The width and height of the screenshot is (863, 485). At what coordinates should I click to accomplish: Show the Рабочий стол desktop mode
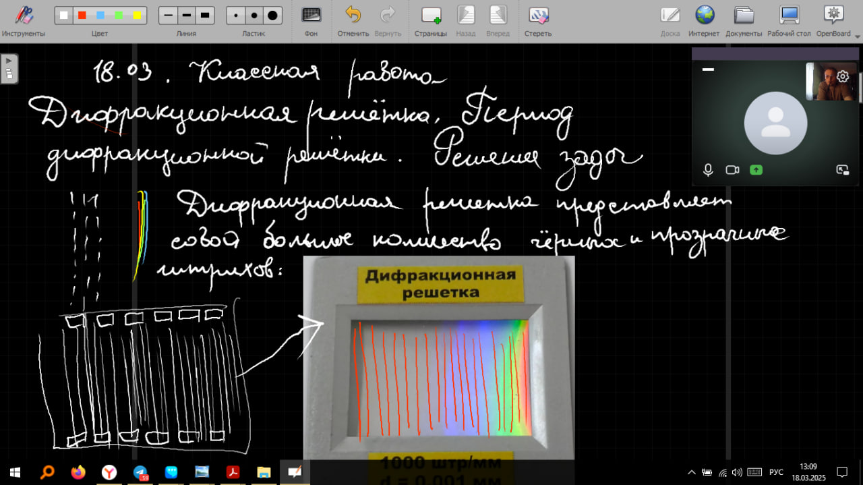pos(789,20)
